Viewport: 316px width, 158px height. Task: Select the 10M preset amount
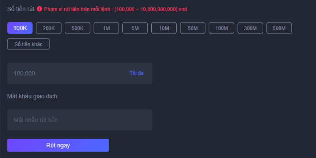[164, 28]
